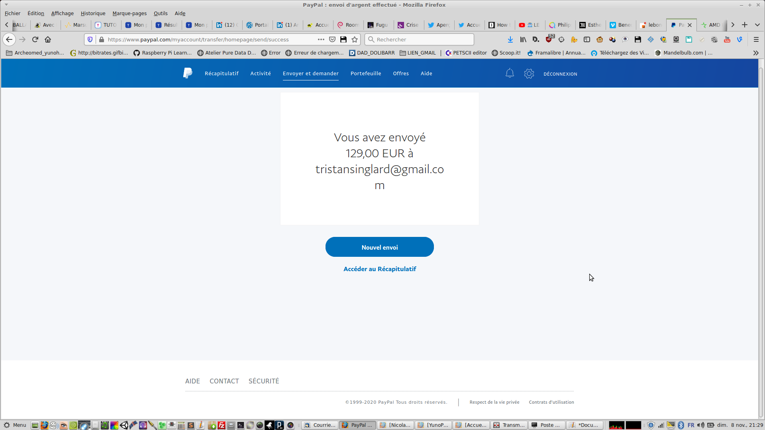Bookmark this page with star icon
765x430 pixels.
click(x=355, y=39)
